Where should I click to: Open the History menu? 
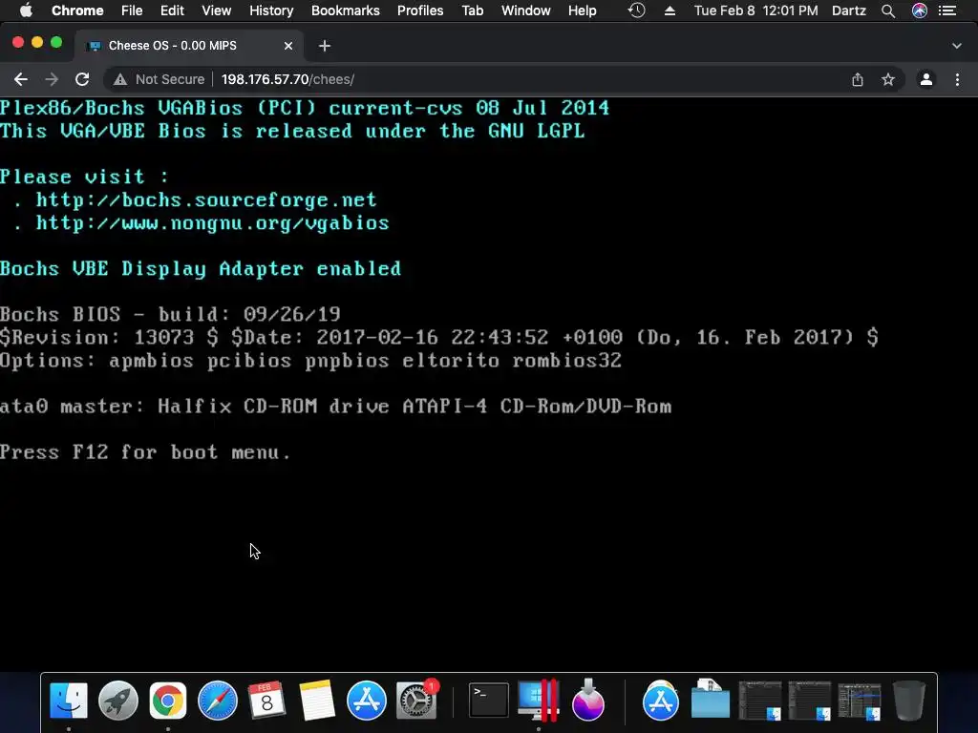tap(271, 10)
